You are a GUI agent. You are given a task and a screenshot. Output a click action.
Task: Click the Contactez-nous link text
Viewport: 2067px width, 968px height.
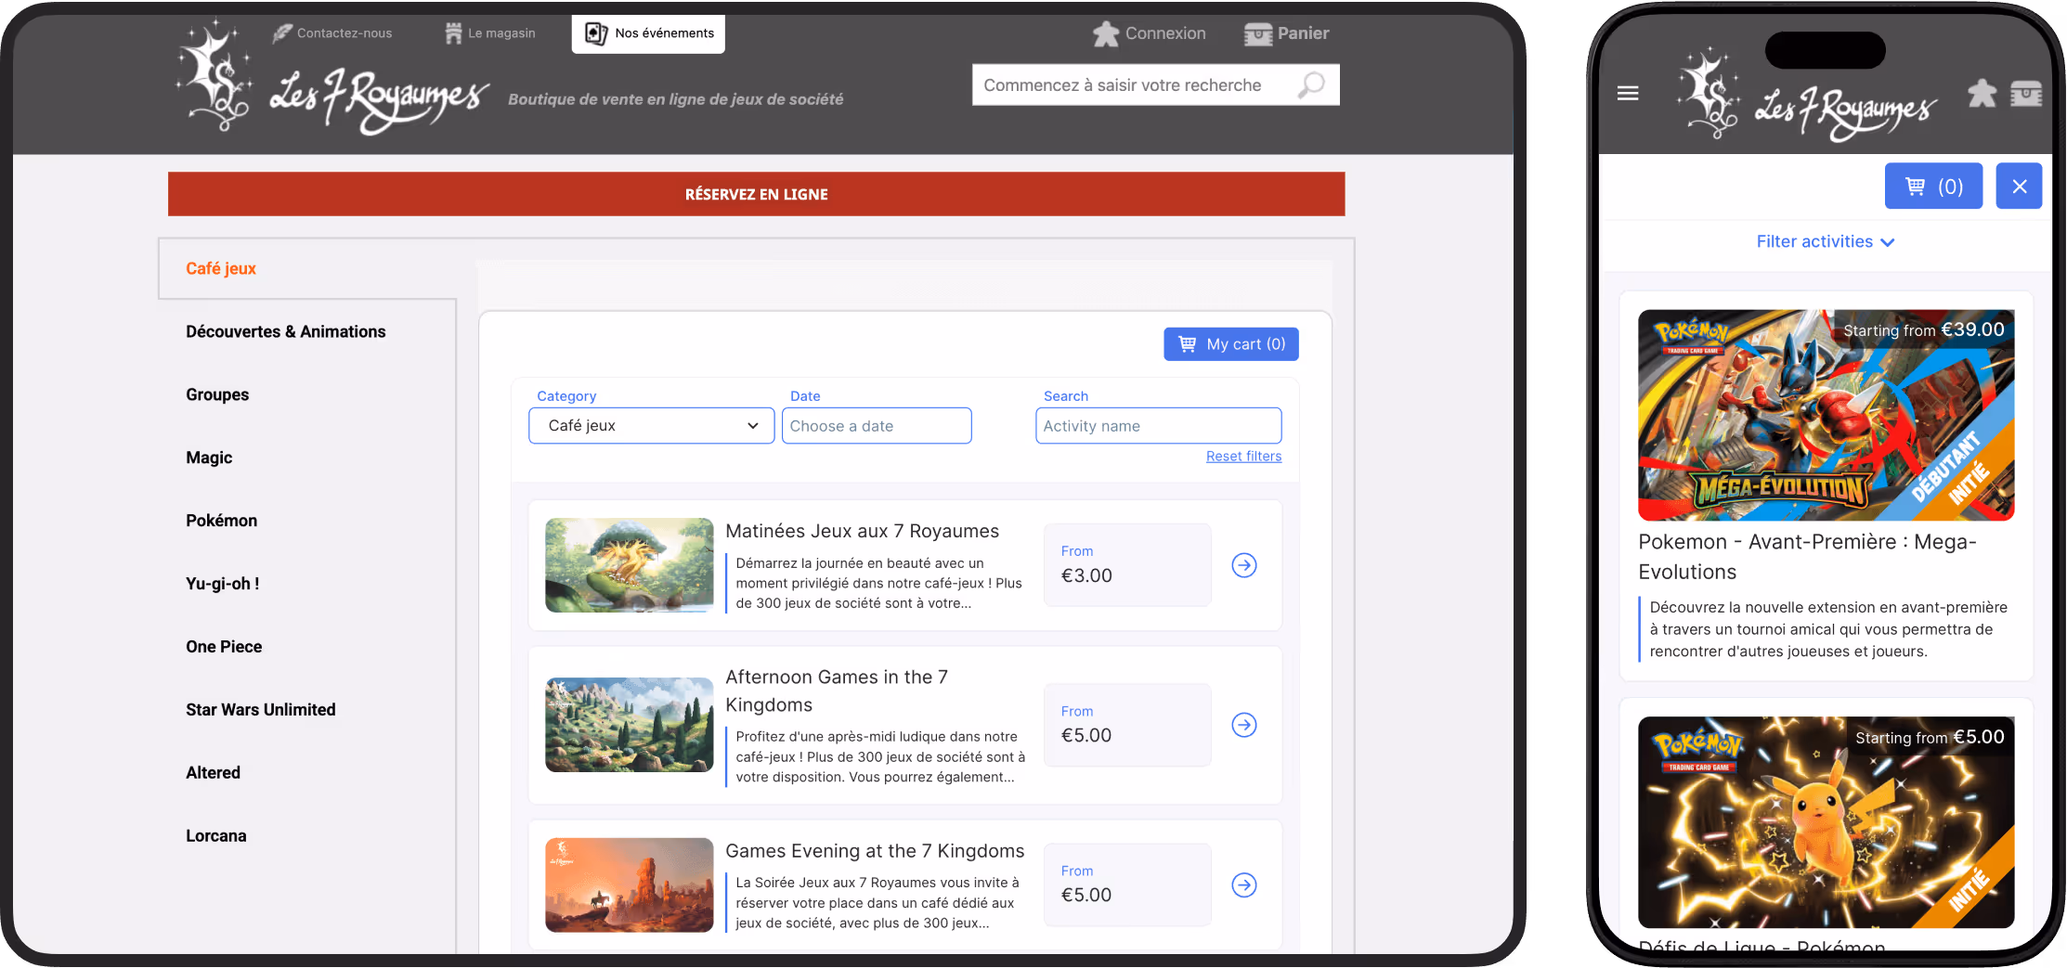[x=344, y=33]
